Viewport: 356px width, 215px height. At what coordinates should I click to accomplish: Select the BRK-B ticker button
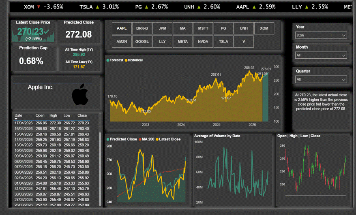coord(142,28)
